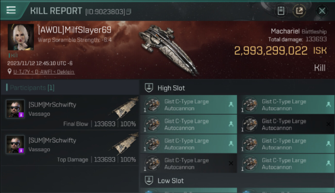Open info icon on Top Damage participant
The image size is (335, 193).
[x=21, y=150]
